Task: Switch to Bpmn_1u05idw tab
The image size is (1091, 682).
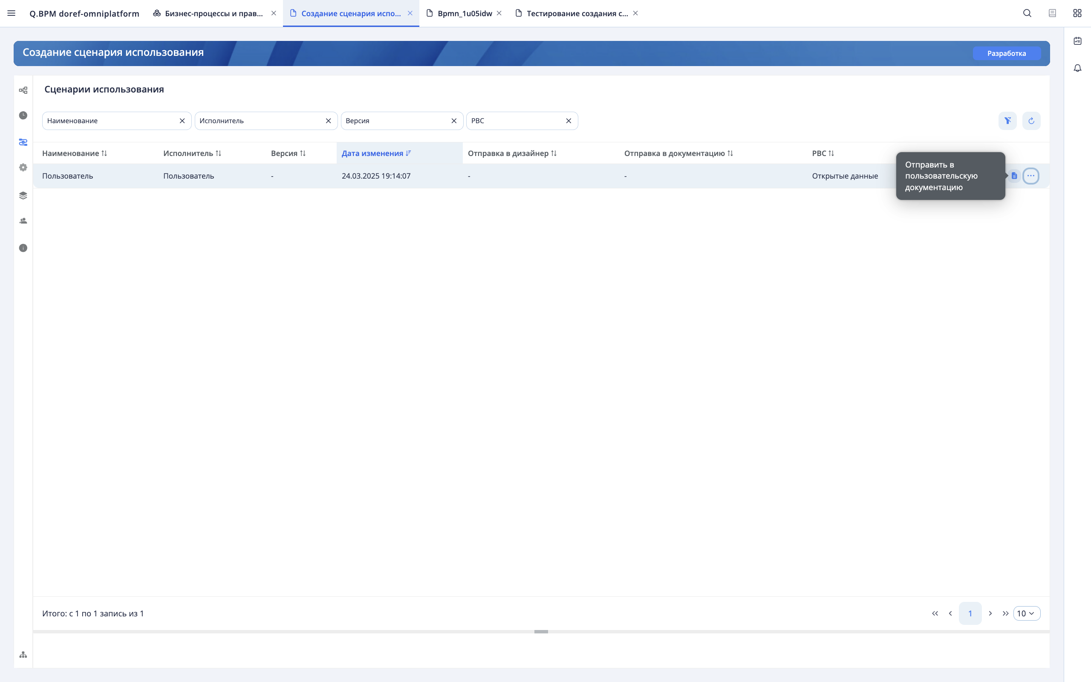Action: coord(465,13)
